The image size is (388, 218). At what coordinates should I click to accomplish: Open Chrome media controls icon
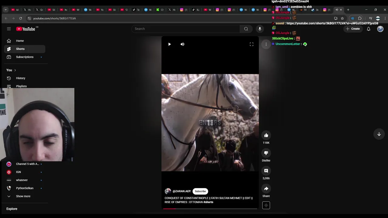tap(370, 18)
